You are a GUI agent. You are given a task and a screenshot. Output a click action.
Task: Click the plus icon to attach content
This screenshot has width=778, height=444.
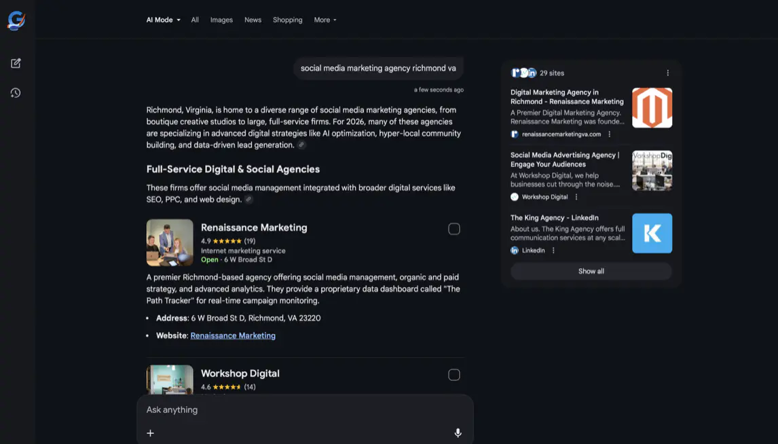(x=150, y=432)
